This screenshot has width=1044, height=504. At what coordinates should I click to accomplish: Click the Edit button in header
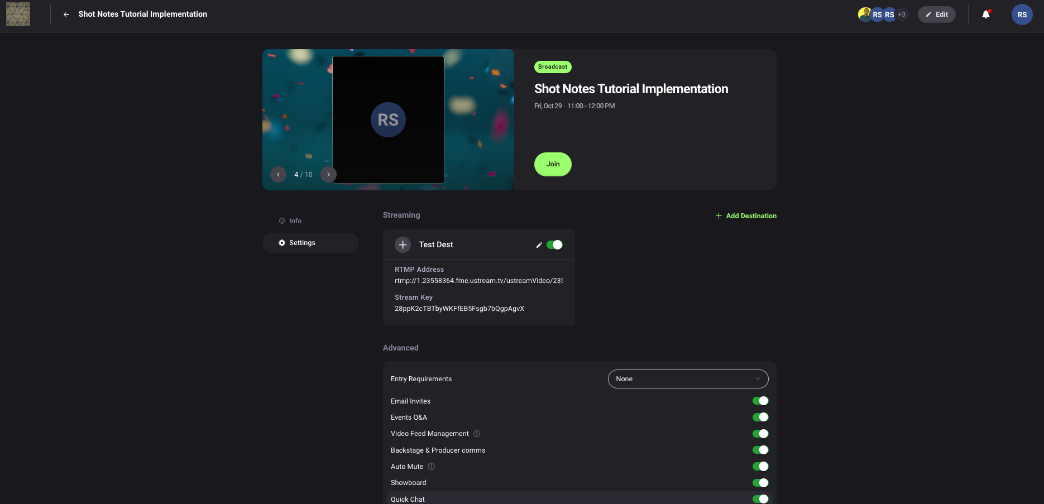pyautogui.click(x=936, y=15)
